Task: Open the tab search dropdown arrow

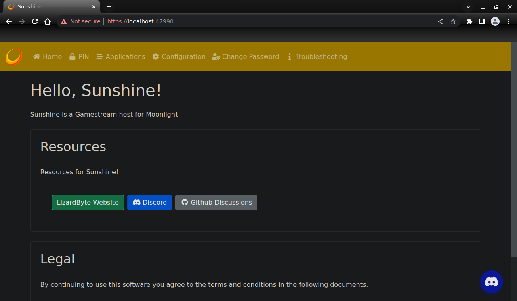Action: coord(468,7)
